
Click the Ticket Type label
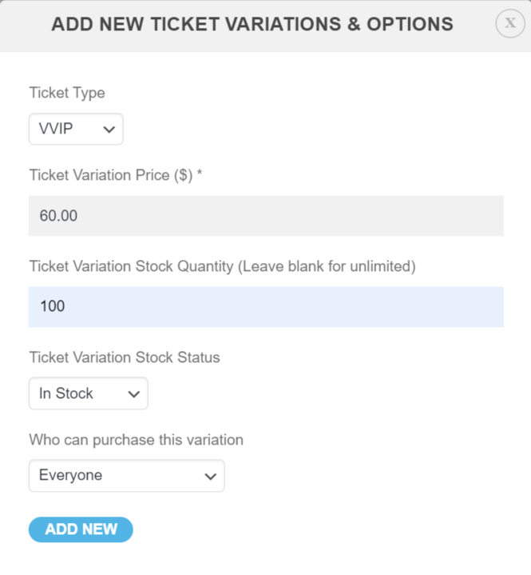tap(67, 93)
